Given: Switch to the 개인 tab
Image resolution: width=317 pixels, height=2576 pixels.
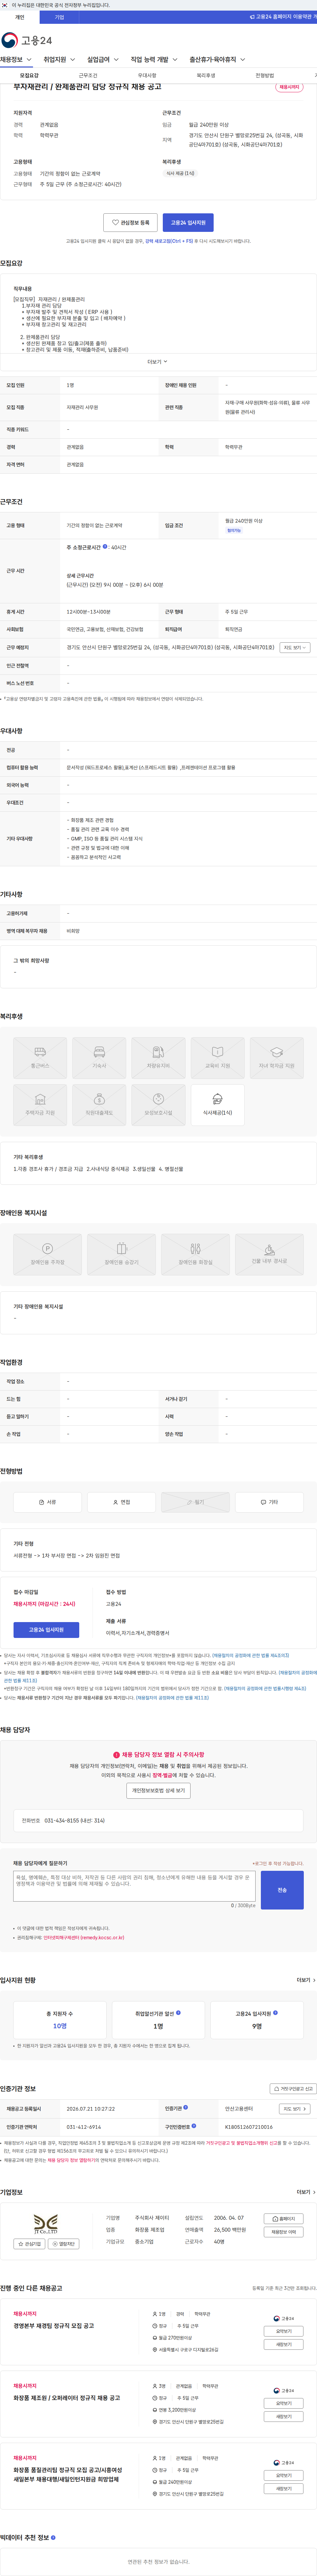Looking at the screenshot, I should [x=20, y=17].
